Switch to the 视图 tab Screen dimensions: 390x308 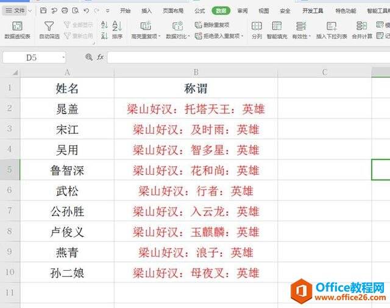tap(264, 11)
